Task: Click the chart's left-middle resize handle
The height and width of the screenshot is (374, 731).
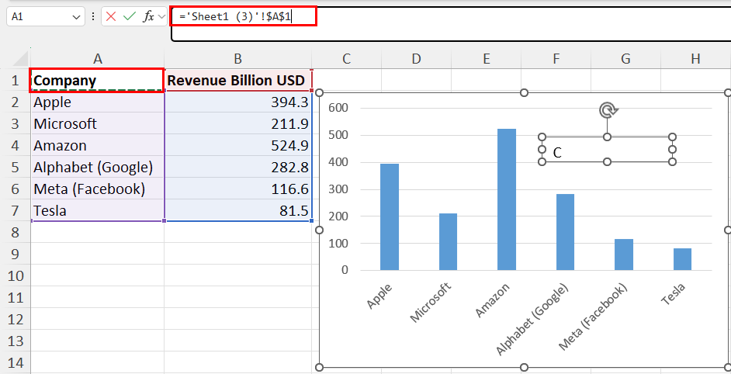Action: coord(320,230)
